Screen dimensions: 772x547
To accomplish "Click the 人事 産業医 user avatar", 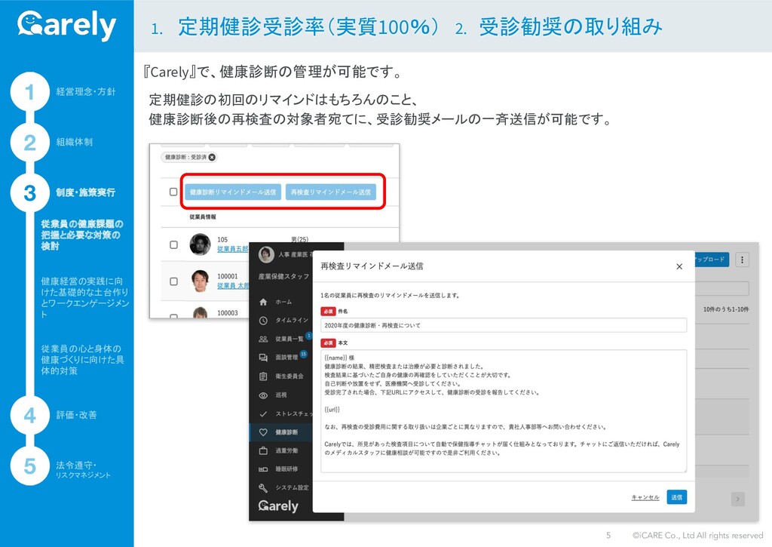I will [x=266, y=254].
